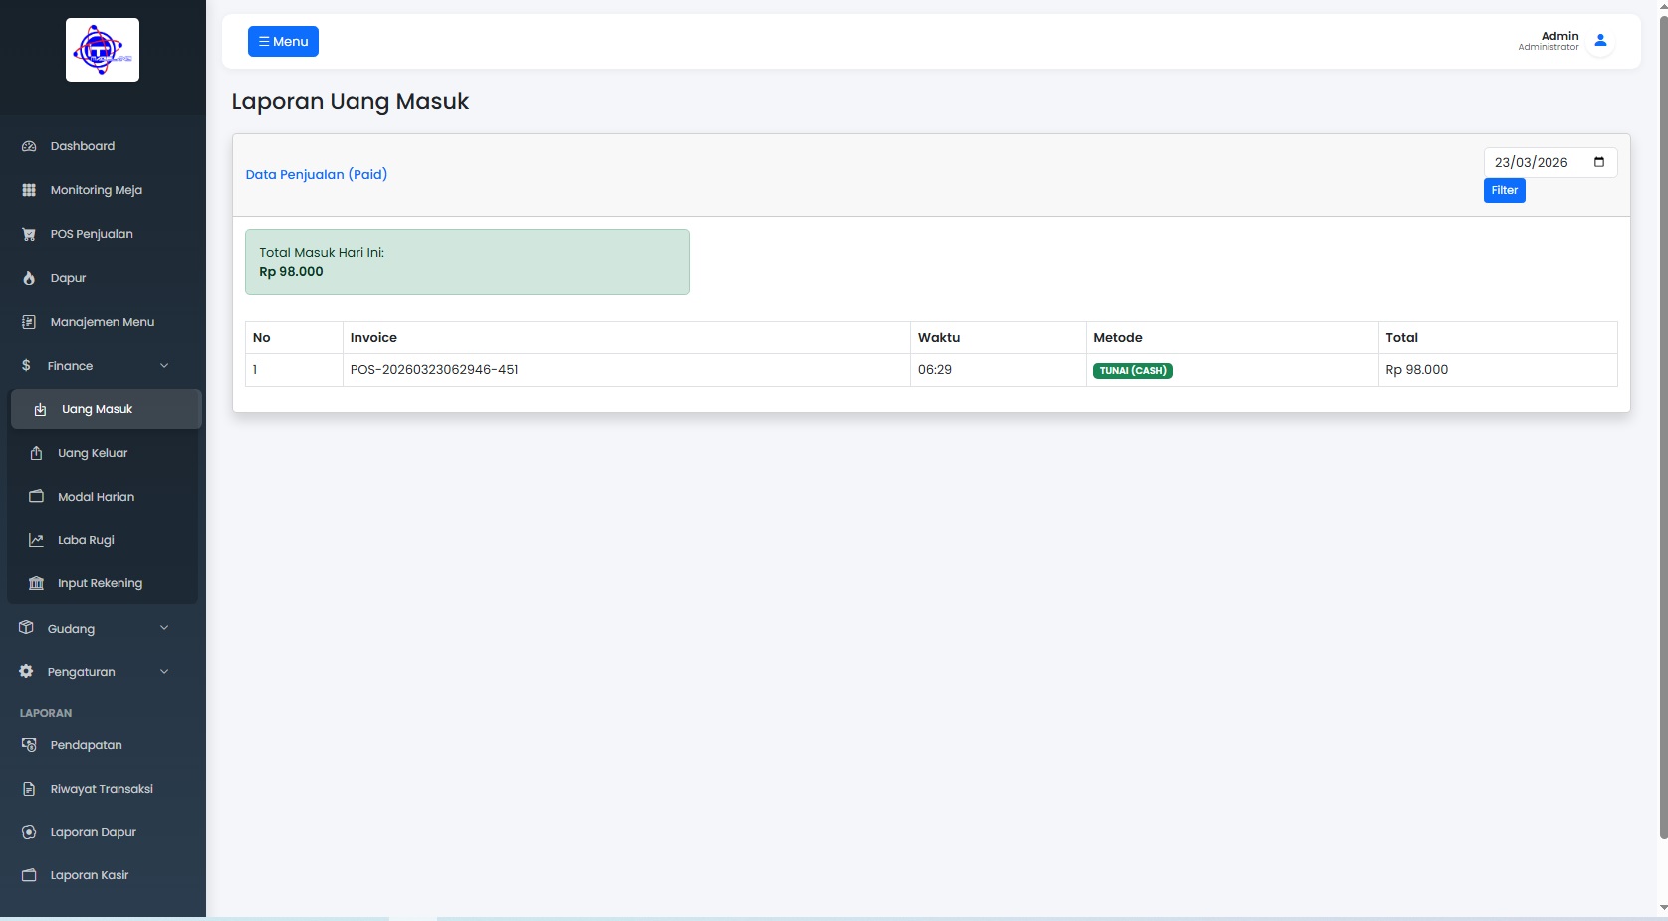The image size is (1668, 921).
Task: Click the app logo in the sidebar
Action: (x=103, y=50)
